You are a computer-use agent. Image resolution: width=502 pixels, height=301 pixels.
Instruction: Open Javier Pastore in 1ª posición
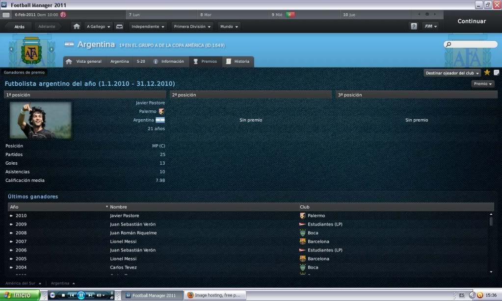coord(150,102)
